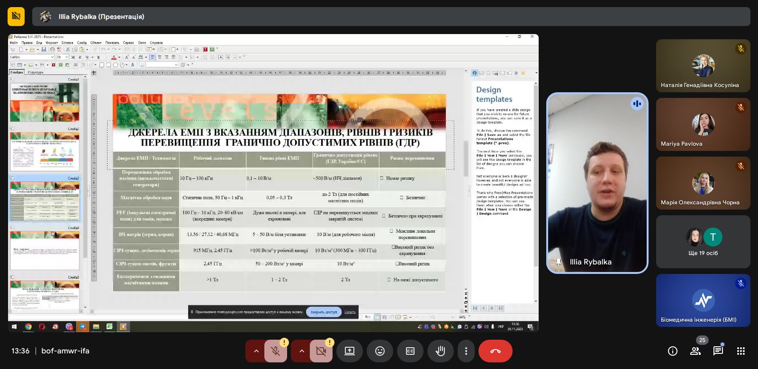Click the Закрыть доступ button
The height and width of the screenshot is (369, 758).
point(324,312)
